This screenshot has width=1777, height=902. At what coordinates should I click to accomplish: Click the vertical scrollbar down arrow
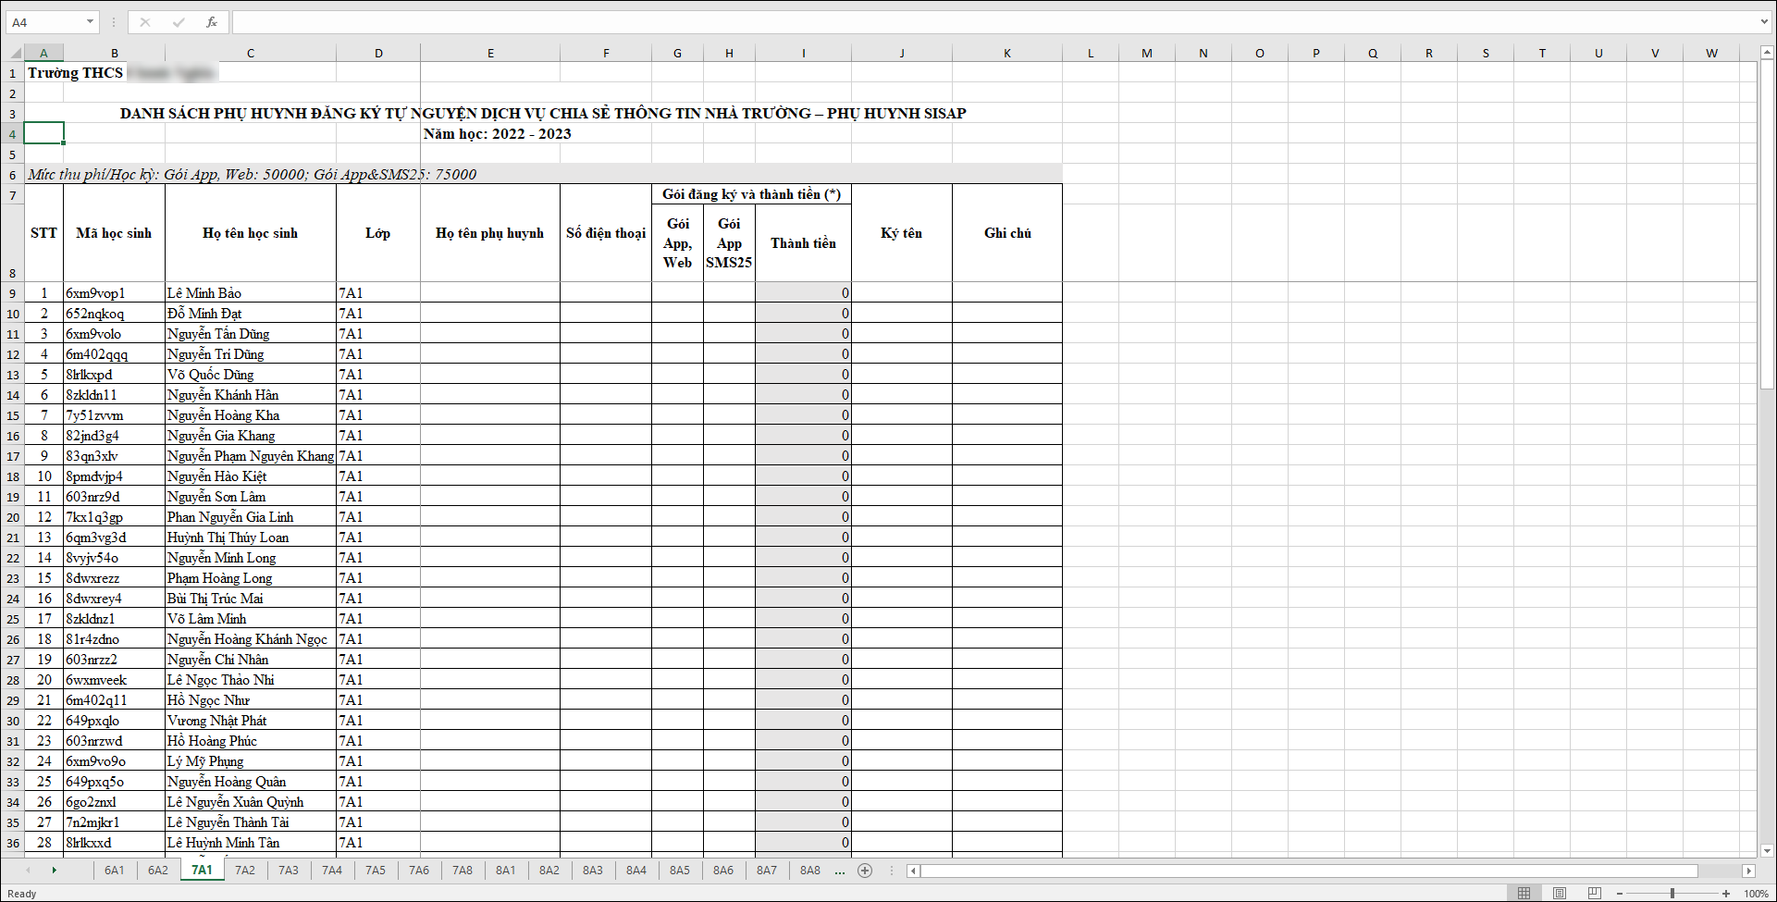(1768, 851)
